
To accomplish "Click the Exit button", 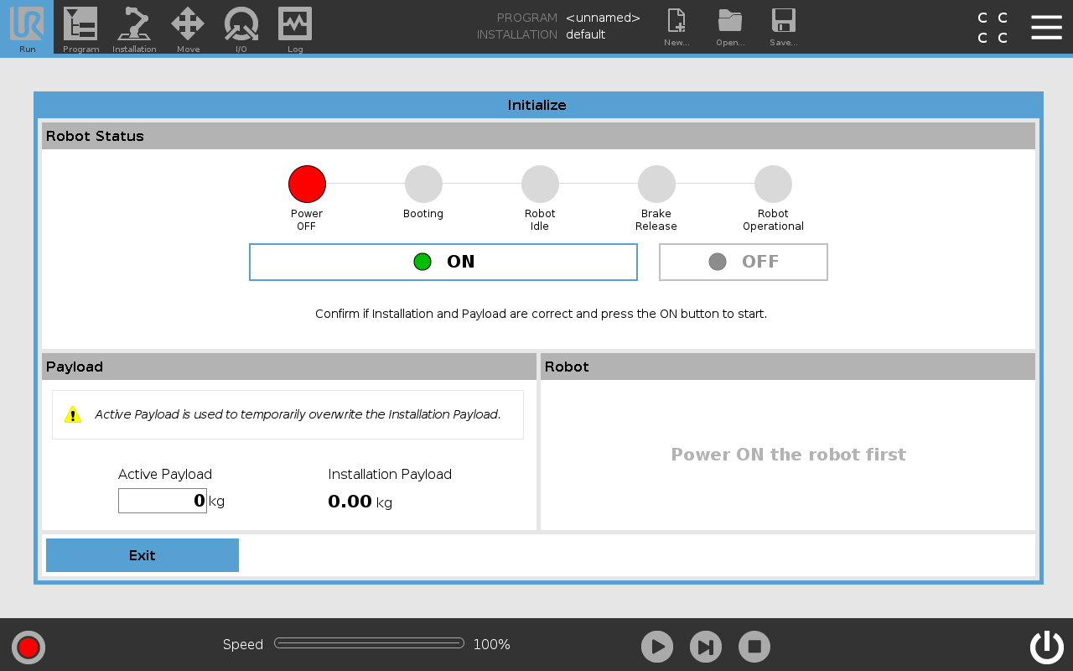I will coord(143,555).
